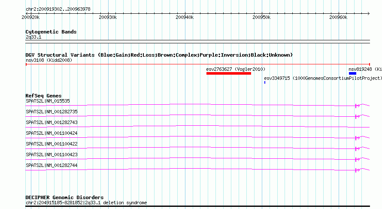
Task: Select the 2q33.1 cytogenetic band label
Action: coord(33,37)
